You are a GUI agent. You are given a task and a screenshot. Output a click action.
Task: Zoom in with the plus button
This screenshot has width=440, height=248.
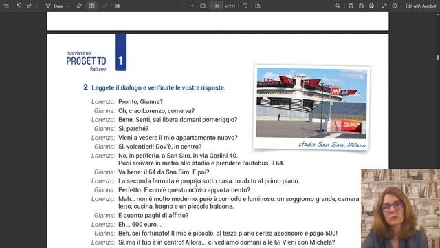[x=192, y=6]
